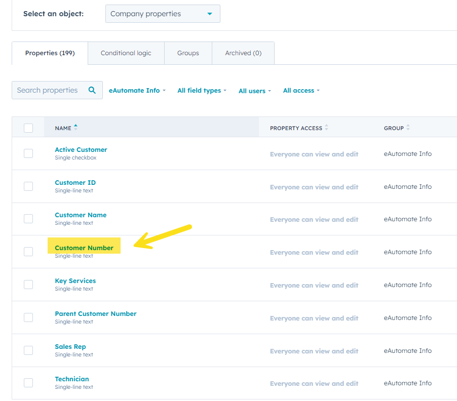This screenshot has width=457, height=401.
Task: Switch to the Conditional logic tab
Action: [x=126, y=53]
